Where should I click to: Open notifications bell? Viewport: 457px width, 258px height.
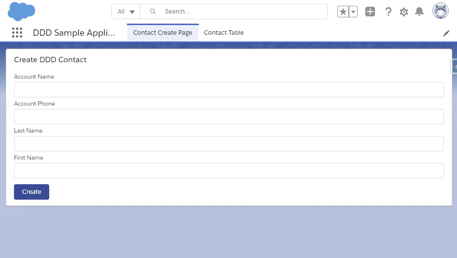(419, 12)
